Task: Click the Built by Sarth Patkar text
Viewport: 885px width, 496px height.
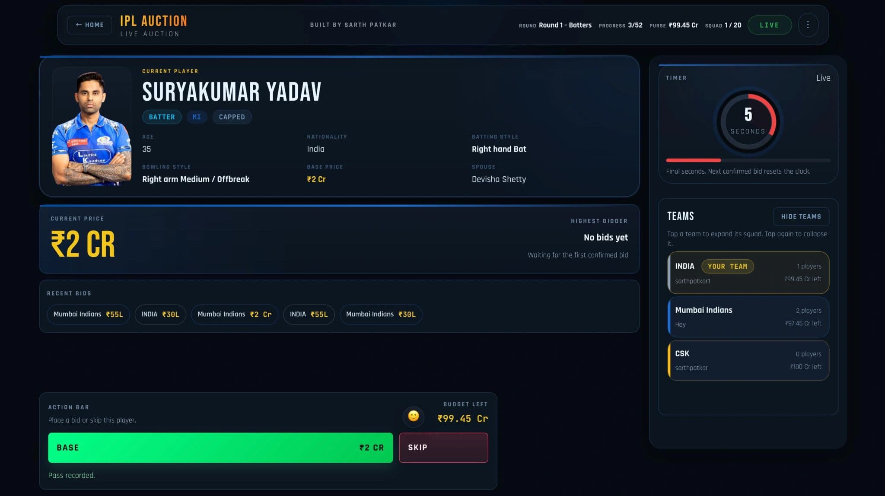Action: [353, 25]
